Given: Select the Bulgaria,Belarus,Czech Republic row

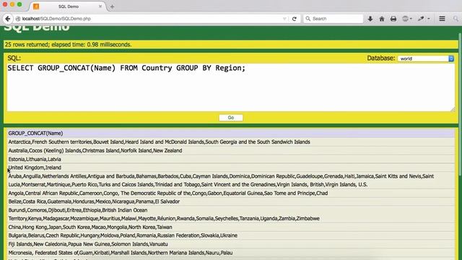Looking at the screenshot, I should tap(231, 235).
